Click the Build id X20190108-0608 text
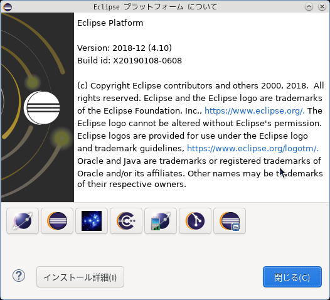This screenshot has height=300, width=330. click(129, 61)
